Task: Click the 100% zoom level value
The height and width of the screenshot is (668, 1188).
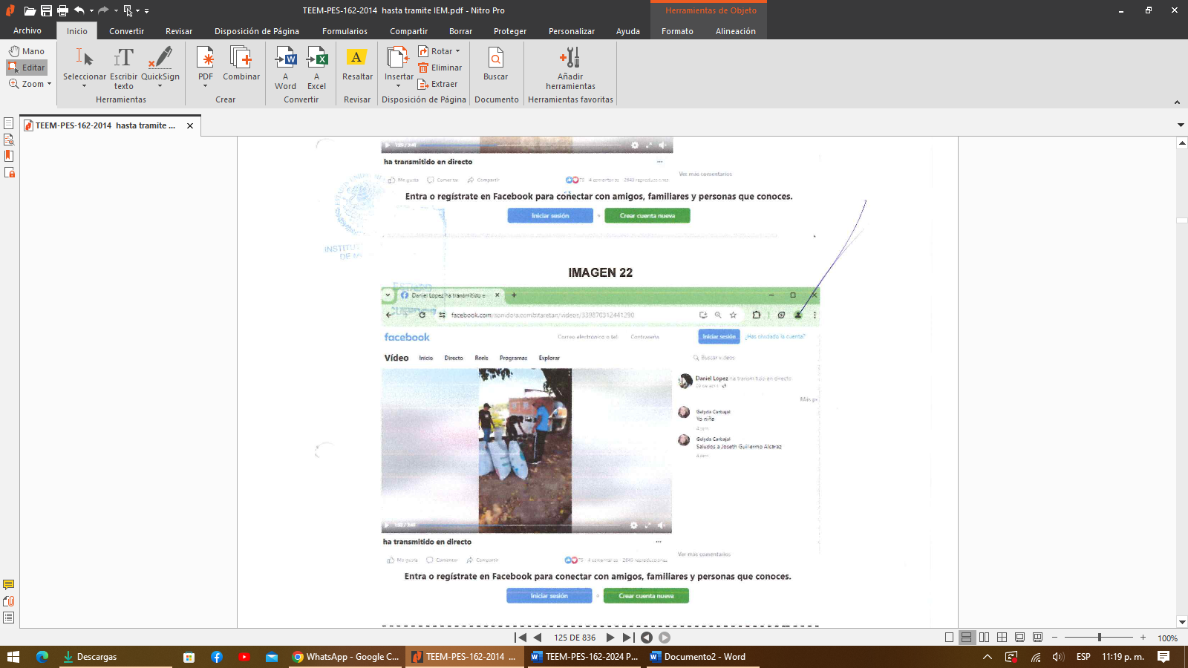Action: tap(1167, 638)
